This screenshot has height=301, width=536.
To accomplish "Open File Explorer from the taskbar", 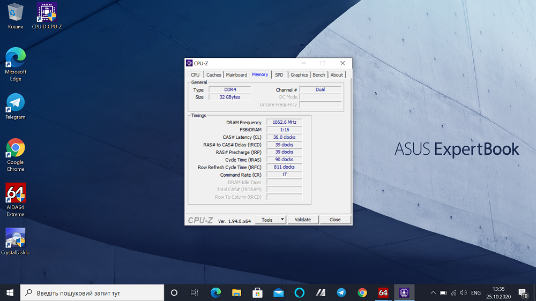I will [236, 293].
